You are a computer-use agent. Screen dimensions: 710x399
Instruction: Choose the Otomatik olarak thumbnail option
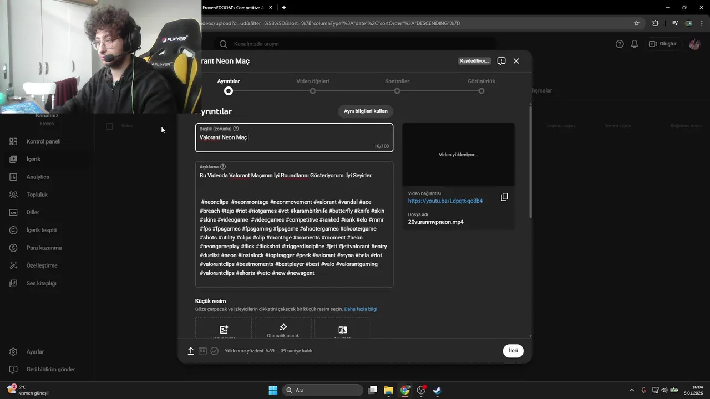coord(283,329)
